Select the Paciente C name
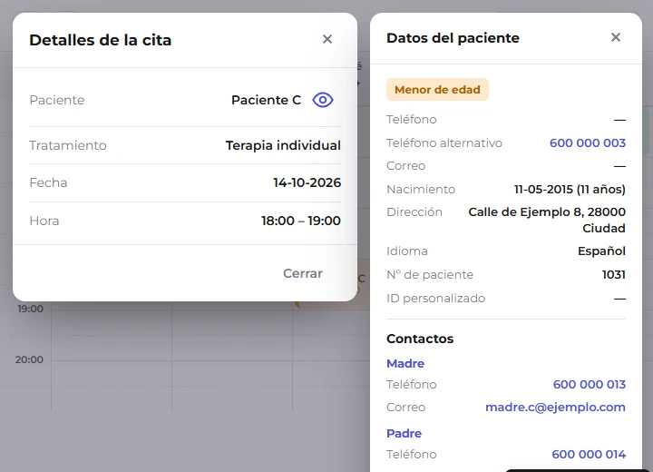653x472 pixels. pos(266,100)
